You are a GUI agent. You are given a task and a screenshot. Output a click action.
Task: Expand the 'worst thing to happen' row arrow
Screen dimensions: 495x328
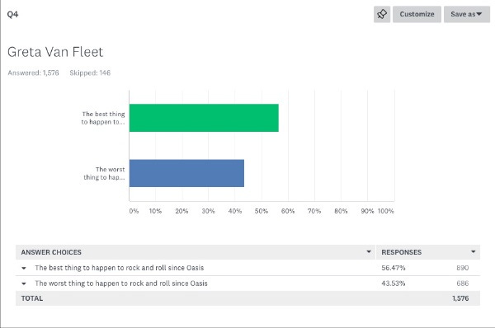click(x=24, y=283)
